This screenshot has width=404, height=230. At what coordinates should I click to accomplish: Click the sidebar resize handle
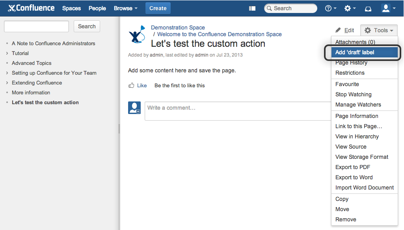pyautogui.click(x=119, y=129)
